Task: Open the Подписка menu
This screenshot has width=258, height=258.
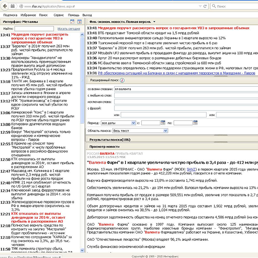Action: (10, 15)
